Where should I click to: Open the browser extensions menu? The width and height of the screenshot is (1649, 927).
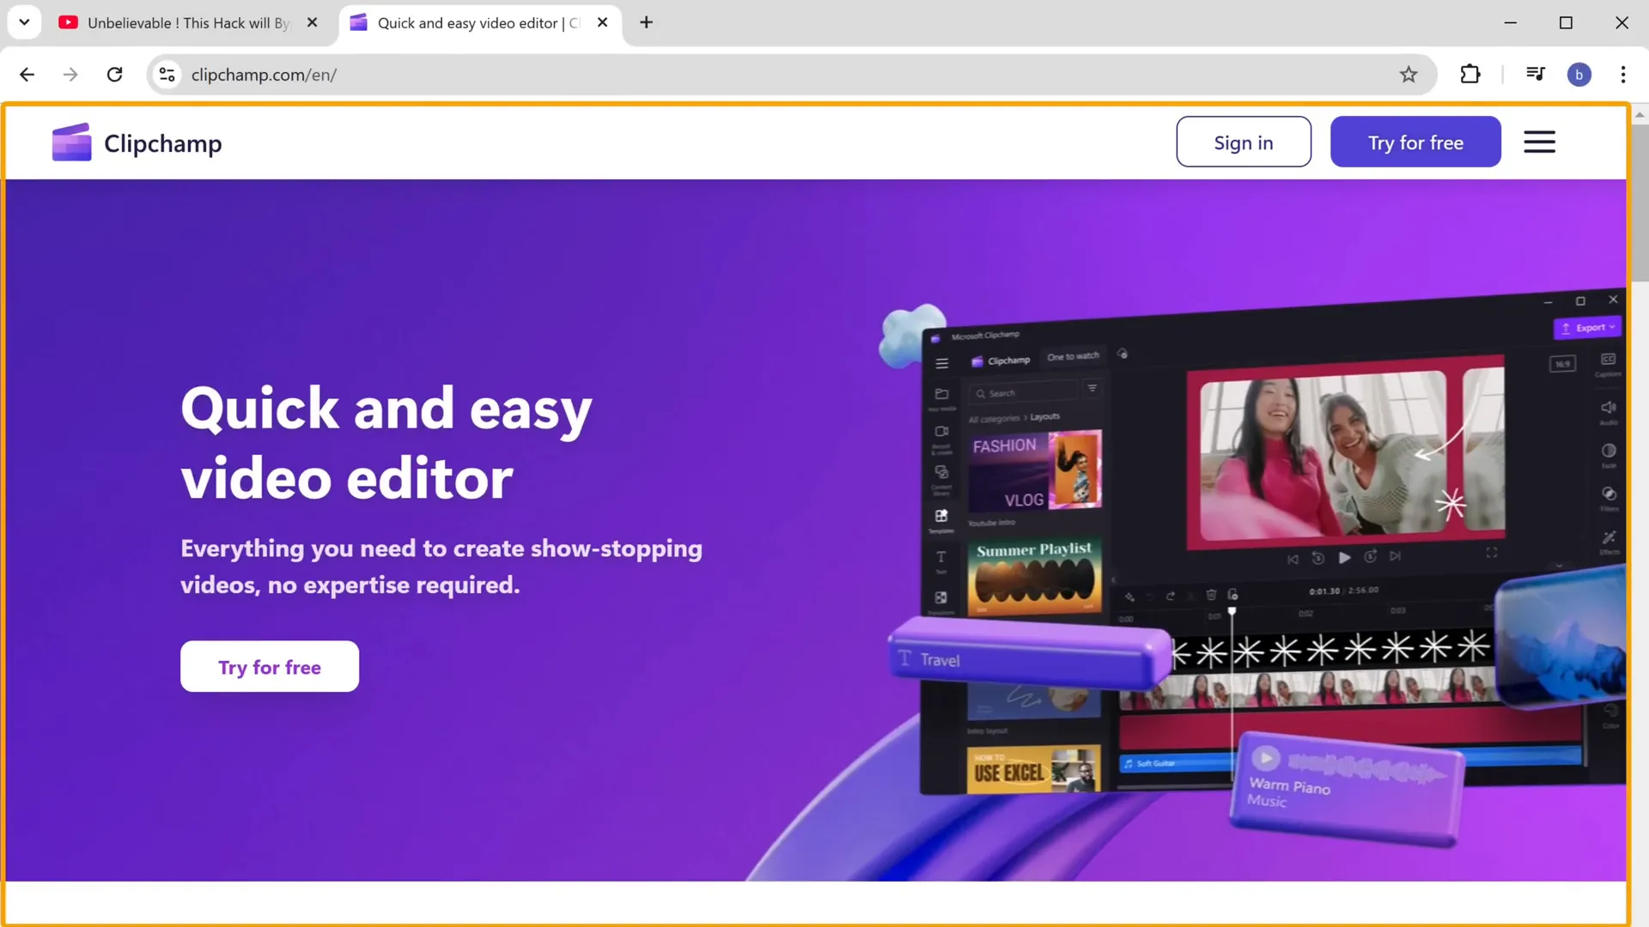(1470, 75)
